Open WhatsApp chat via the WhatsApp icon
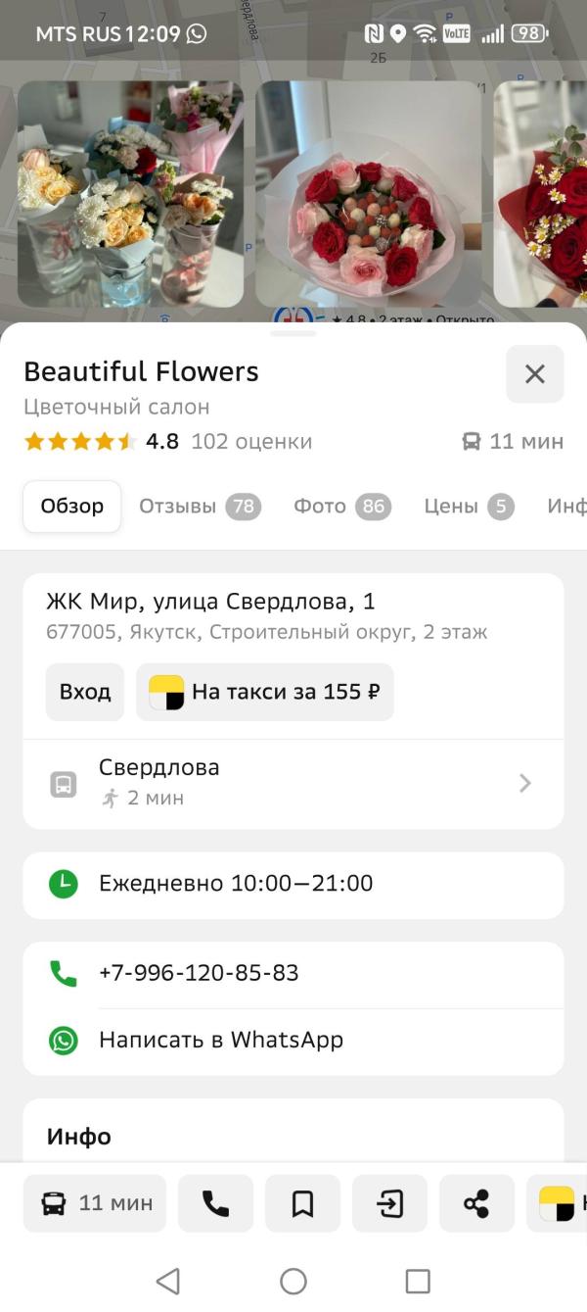Viewport: 587px width, 1312px height. click(x=64, y=1039)
